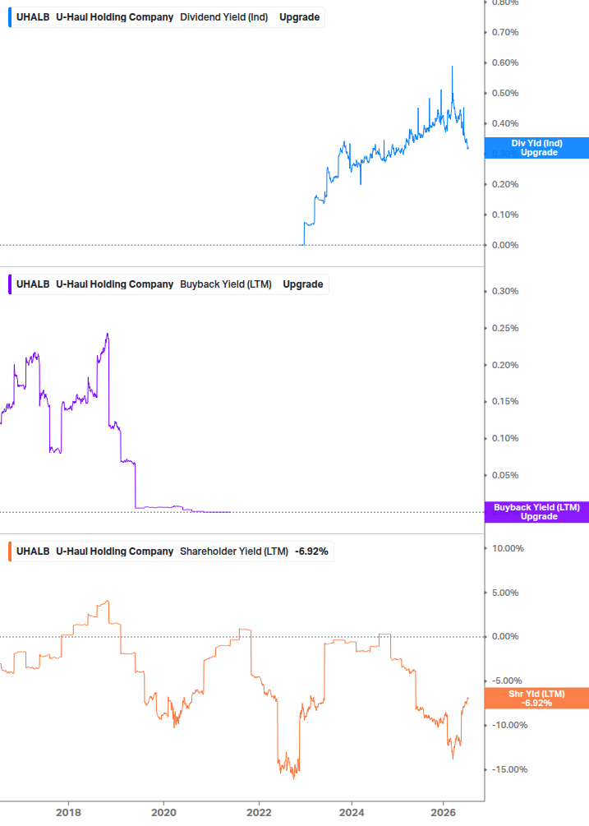
Task: Click the -6.92% value in Shareholder Yield legend
Action: (x=311, y=551)
